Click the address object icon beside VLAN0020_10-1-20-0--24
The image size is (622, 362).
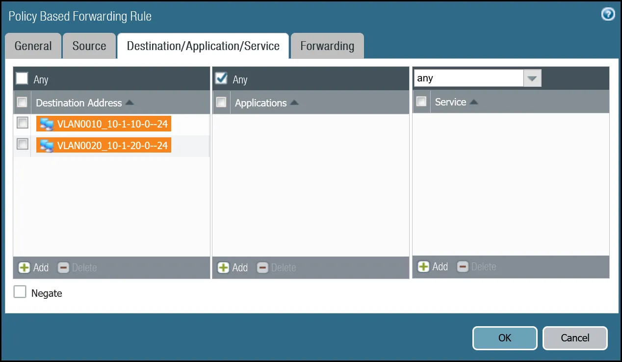point(46,145)
